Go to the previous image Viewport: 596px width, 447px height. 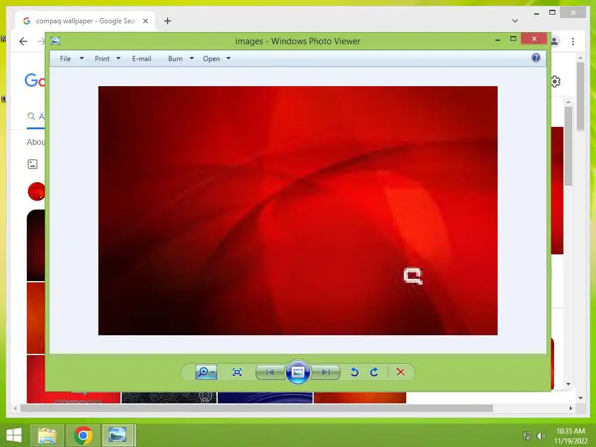tap(270, 372)
